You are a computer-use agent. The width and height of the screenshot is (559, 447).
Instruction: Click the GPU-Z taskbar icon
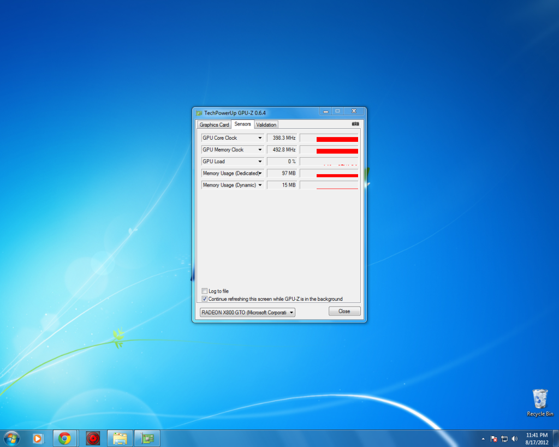[x=147, y=438]
